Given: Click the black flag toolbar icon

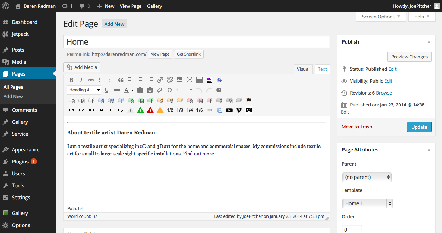Looking at the screenshot, I should point(249,100).
